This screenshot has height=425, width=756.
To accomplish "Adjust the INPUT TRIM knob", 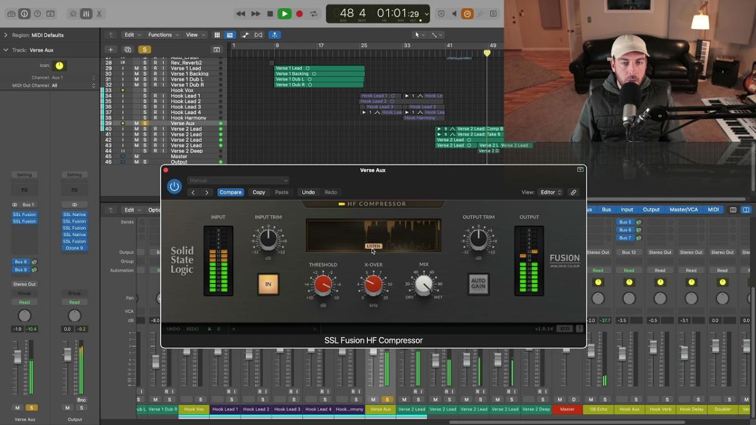I will point(268,239).
